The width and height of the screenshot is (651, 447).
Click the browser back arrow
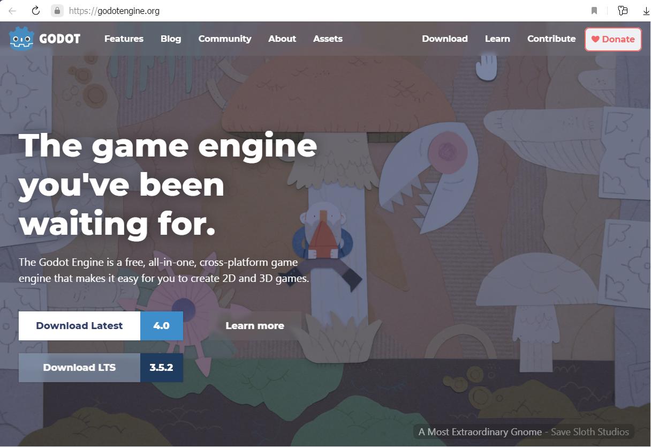(12, 11)
